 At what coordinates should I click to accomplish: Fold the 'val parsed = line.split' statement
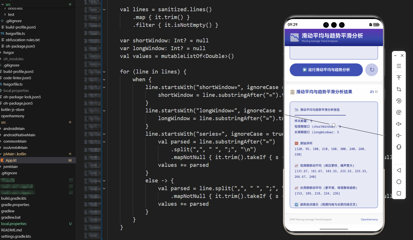point(104,188)
